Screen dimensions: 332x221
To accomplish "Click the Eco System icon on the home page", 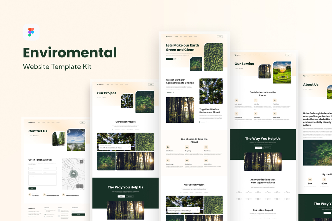I will 187,161.
